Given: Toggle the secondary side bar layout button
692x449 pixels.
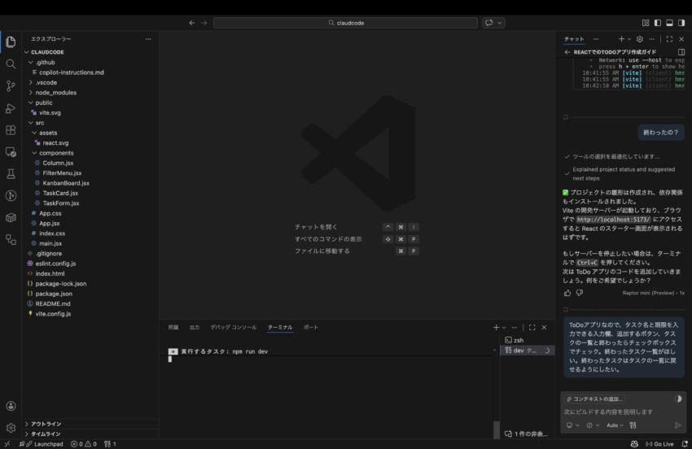Looking at the screenshot, I should (x=681, y=23).
